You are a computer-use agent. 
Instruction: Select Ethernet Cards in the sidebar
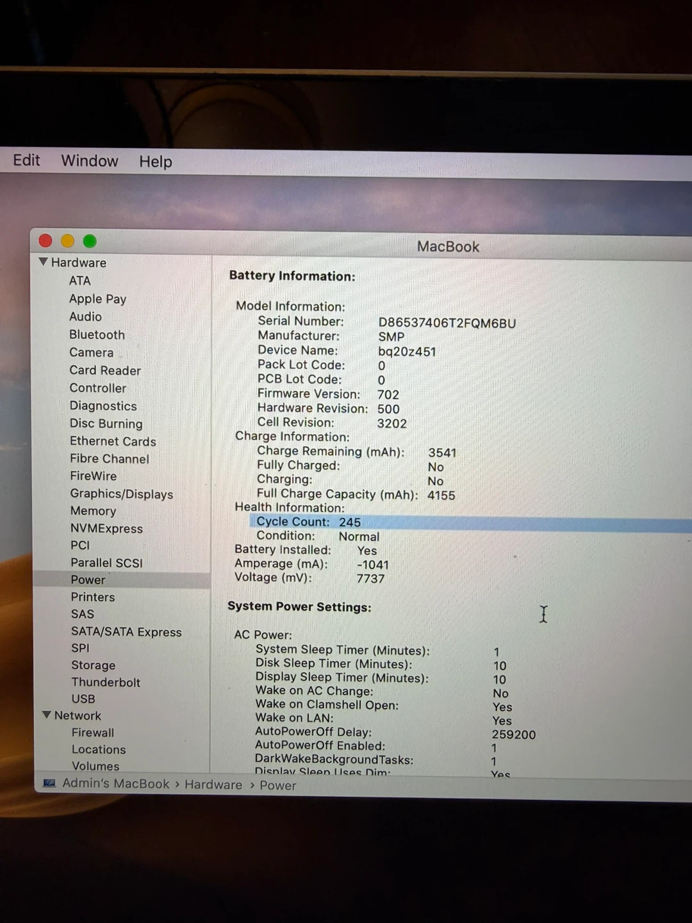[113, 442]
